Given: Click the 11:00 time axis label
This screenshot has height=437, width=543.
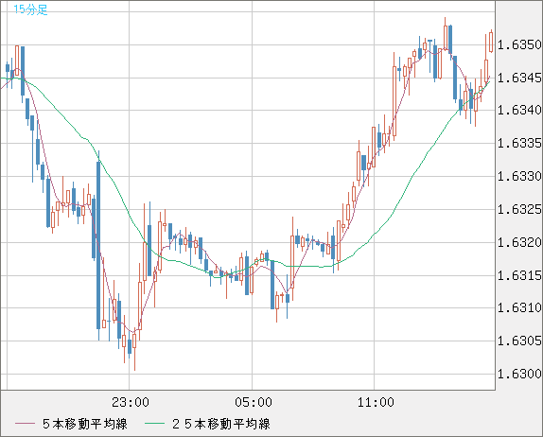Looking at the screenshot, I should [x=376, y=402].
